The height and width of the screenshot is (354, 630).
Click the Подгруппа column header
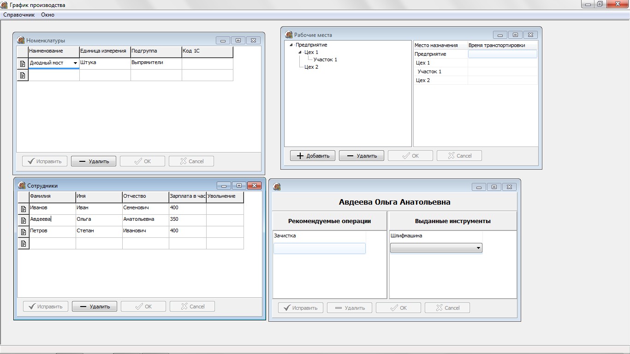coord(156,52)
